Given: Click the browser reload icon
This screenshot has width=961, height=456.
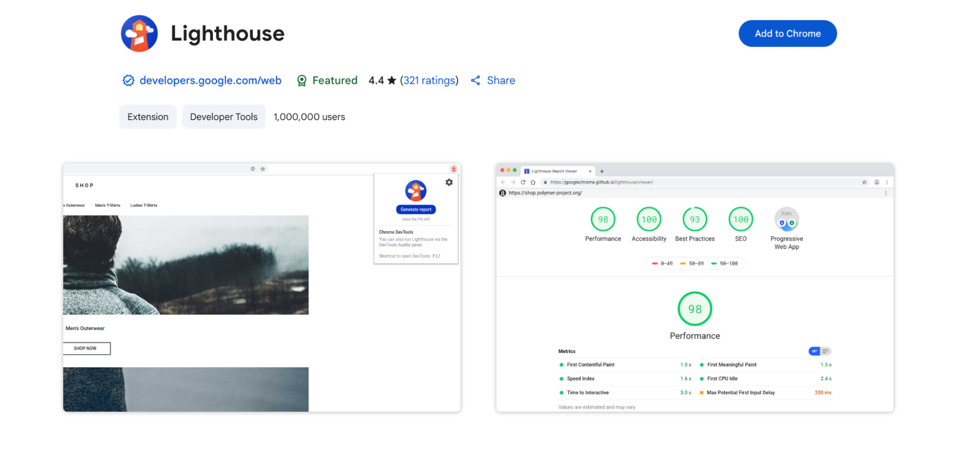Looking at the screenshot, I should click(x=523, y=182).
